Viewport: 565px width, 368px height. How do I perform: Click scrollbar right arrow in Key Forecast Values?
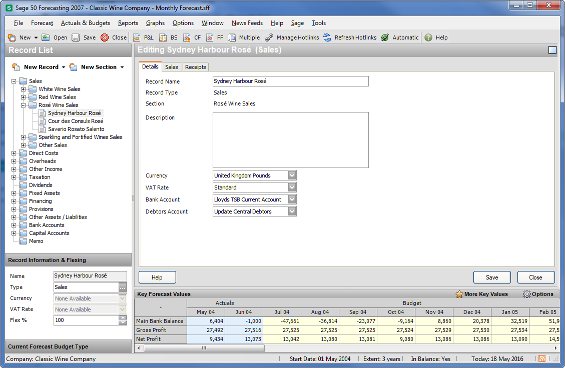click(555, 348)
